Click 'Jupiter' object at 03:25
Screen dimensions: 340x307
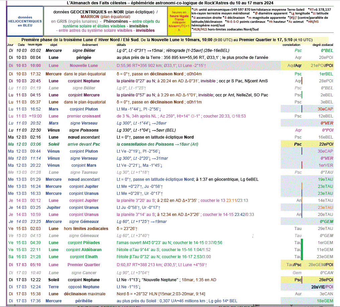[54, 208]
